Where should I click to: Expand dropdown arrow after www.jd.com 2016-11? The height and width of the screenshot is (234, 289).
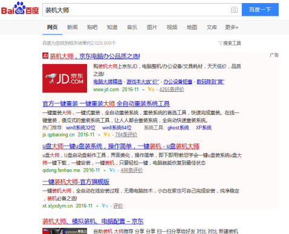(143, 90)
